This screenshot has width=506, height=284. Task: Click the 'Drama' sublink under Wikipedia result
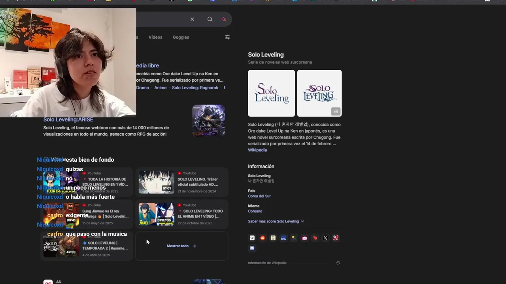(x=142, y=88)
